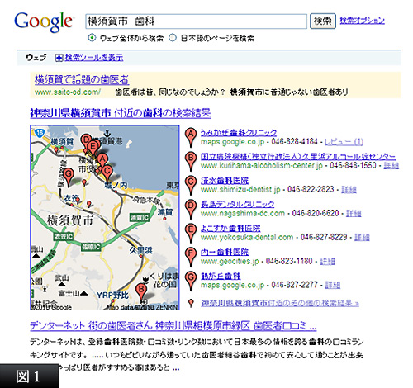
Task: Open 詳細 link for yokosuka-dental.com
Action: [362, 238]
